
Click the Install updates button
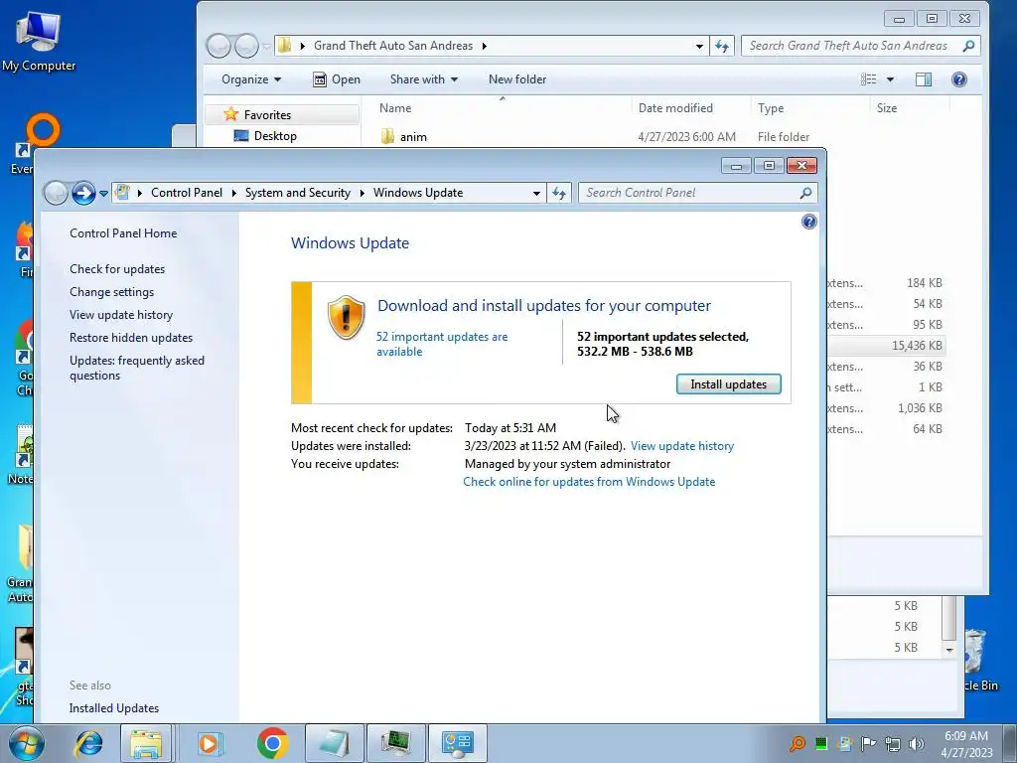click(x=728, y=384)
